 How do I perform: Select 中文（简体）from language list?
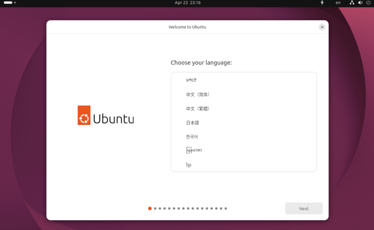198,94
